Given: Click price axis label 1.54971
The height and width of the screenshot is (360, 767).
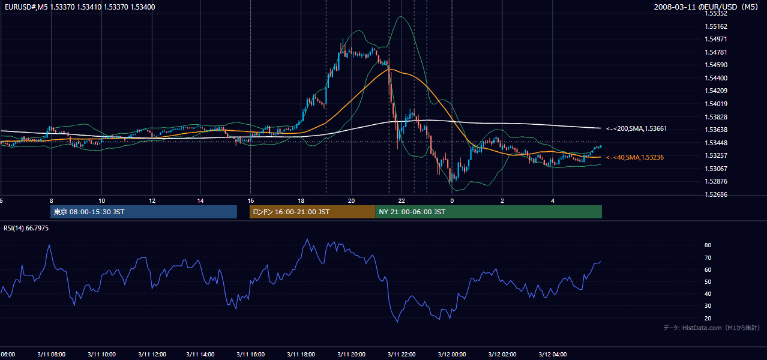Looking at the screenshot, I should click(x=715, y=39).
